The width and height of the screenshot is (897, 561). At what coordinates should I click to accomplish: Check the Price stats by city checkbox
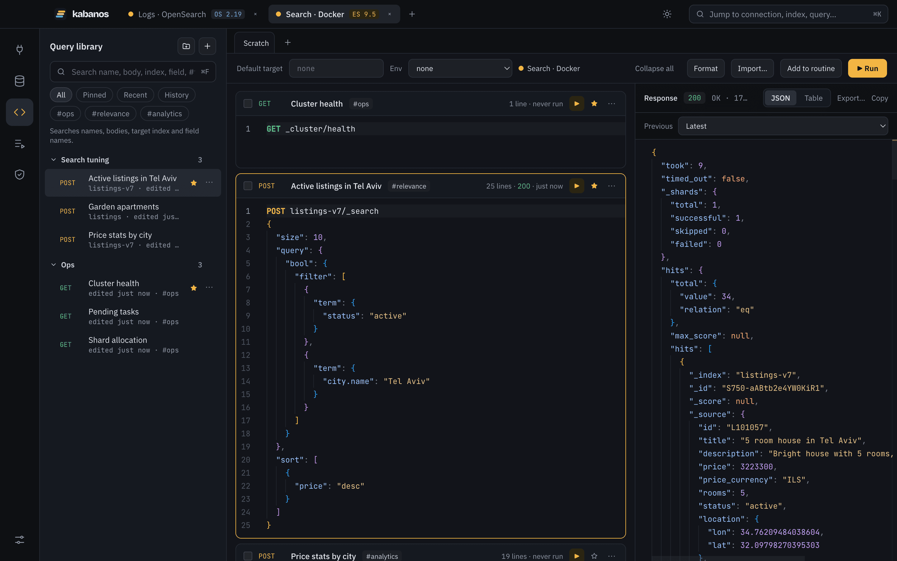click(x=248, y=556)
